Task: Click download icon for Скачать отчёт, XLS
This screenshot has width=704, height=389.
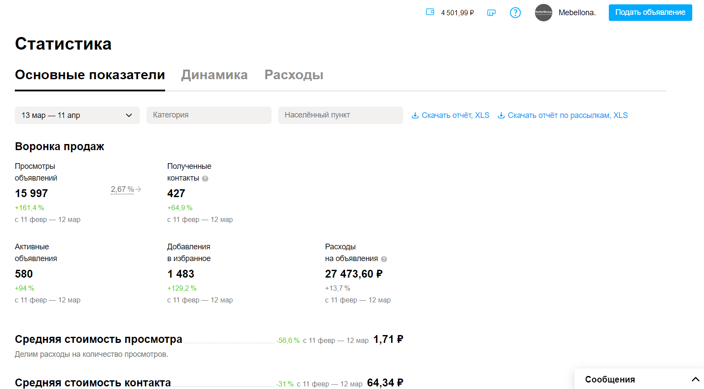Action: 415,115
